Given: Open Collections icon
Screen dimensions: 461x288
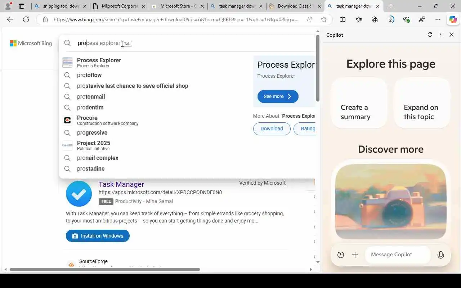Looking at the screenshot, I should click(375, 19).
